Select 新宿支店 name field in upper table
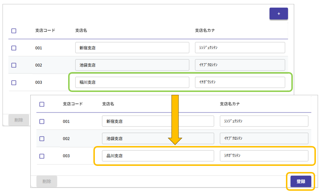The width and height of the screenshot is (322, 194). [x=132, y=48]
